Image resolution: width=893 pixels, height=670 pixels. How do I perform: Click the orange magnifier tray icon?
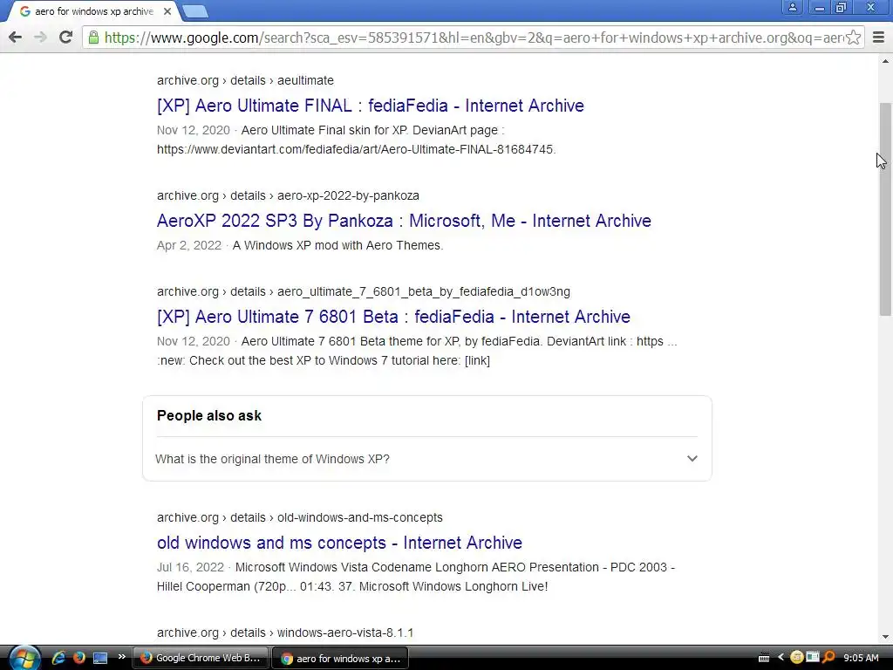click(828, 658)
